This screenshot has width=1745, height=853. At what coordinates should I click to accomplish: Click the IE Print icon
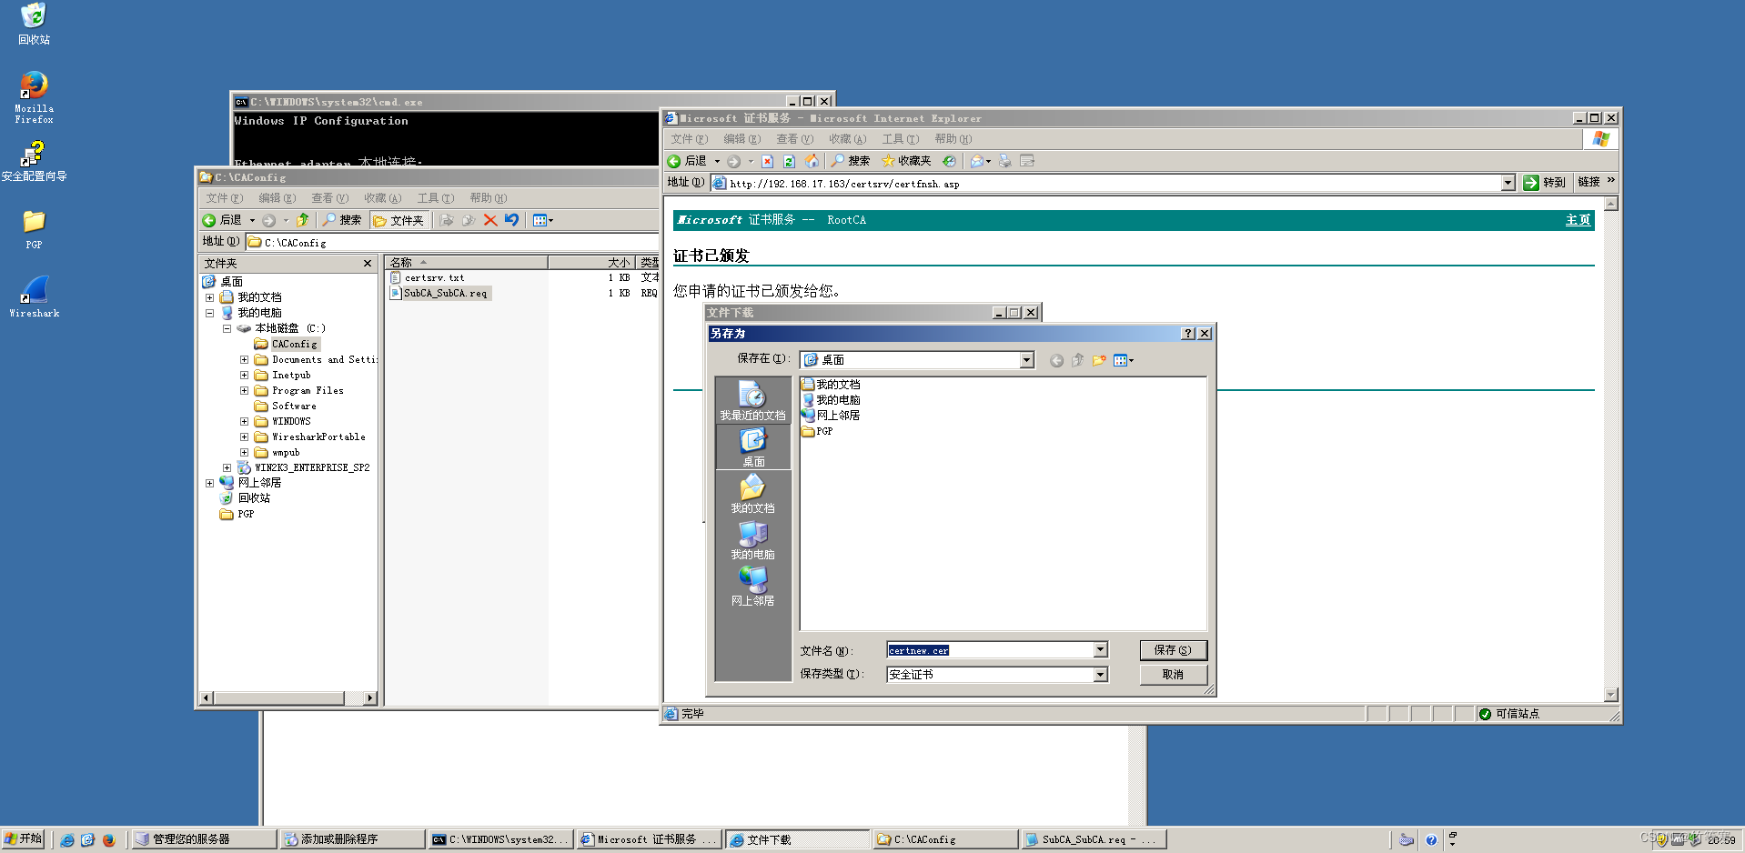point(1004,161)
